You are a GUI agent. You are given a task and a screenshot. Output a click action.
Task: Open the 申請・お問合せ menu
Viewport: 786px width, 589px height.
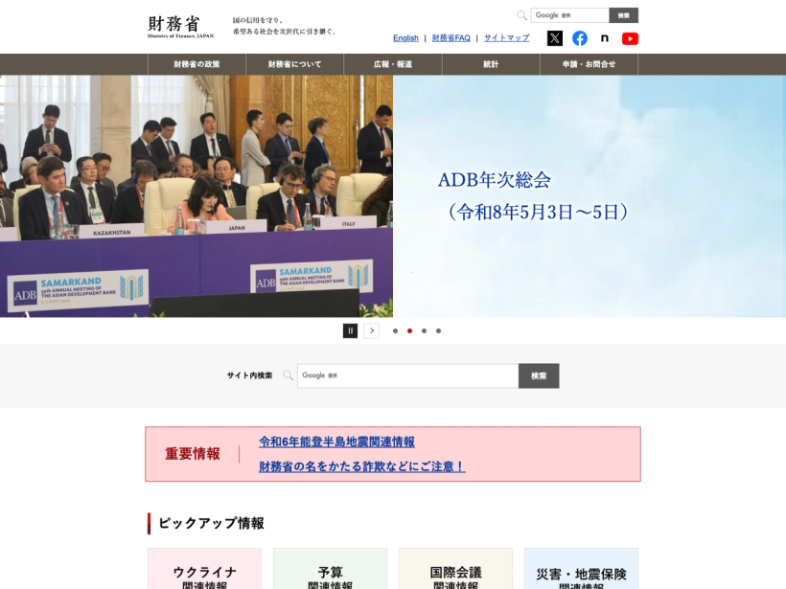click(589, 64)
